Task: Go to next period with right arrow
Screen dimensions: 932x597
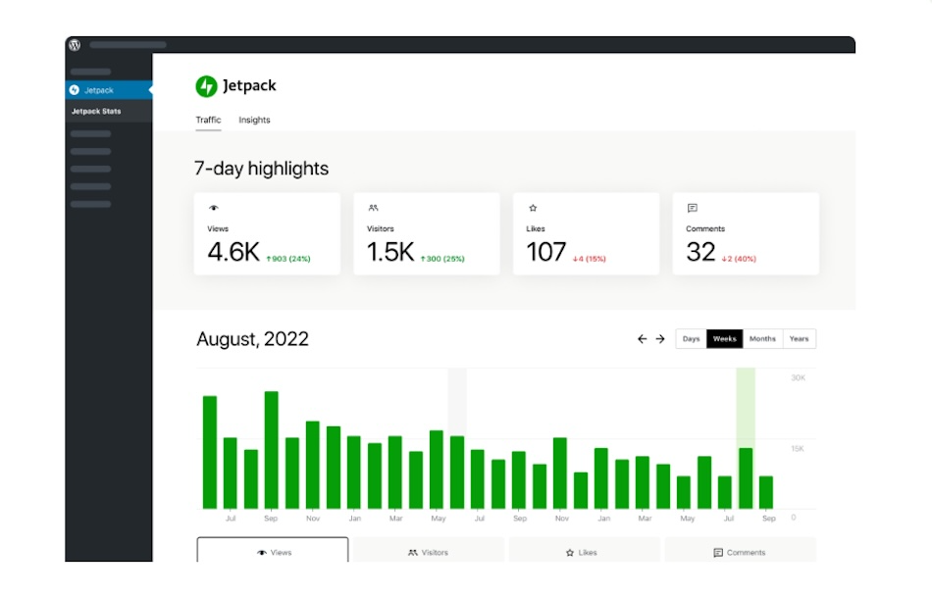Action: click(x=660, y=338)
